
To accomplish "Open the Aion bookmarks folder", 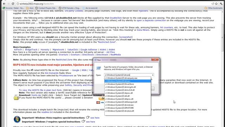I will [x=30, y=8].
